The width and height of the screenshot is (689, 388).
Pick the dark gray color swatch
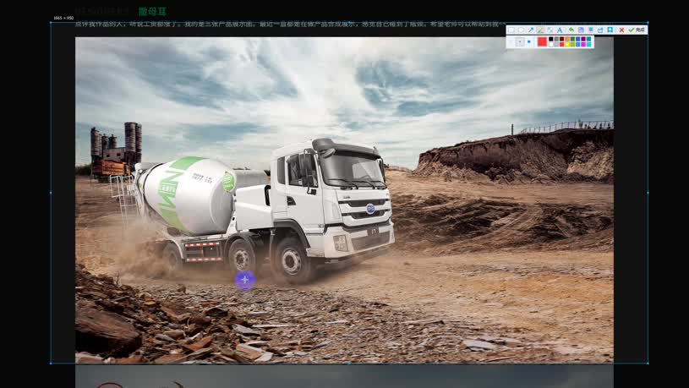[556, 39]
